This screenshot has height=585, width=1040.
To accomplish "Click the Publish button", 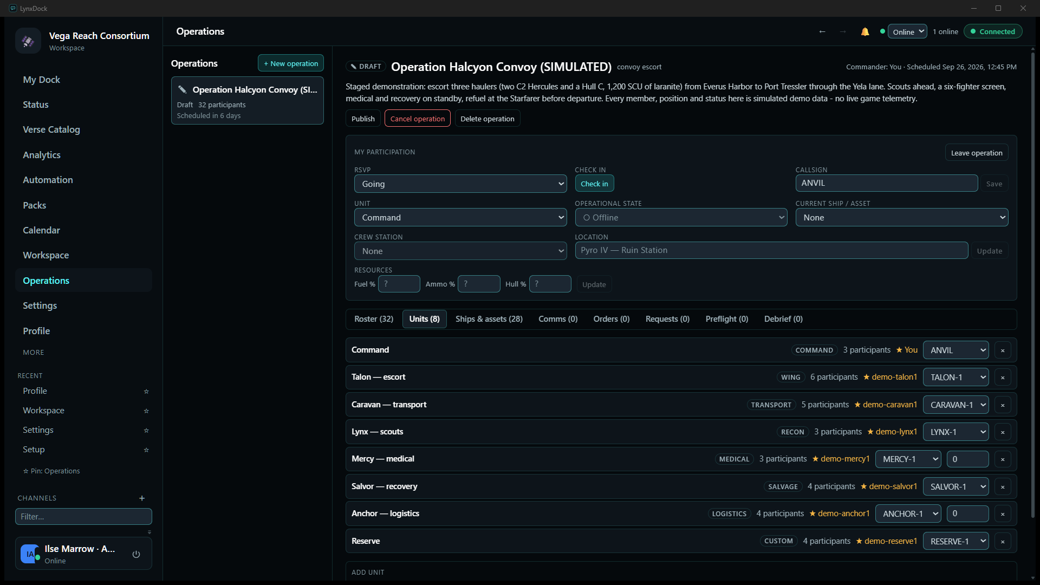I will (363, 119).
